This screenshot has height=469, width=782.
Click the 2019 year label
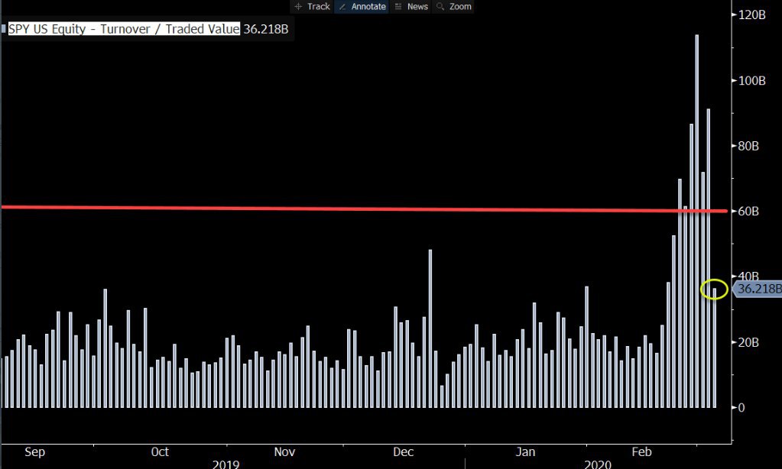[x=226, y=464]
